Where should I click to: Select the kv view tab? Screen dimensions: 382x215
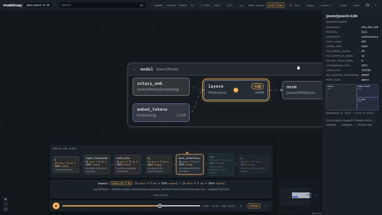[192, 5]
